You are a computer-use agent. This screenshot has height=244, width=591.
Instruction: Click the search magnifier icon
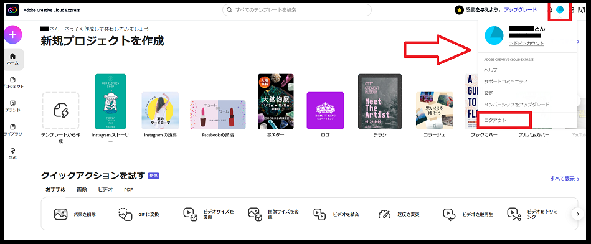[x=229, y=10]
